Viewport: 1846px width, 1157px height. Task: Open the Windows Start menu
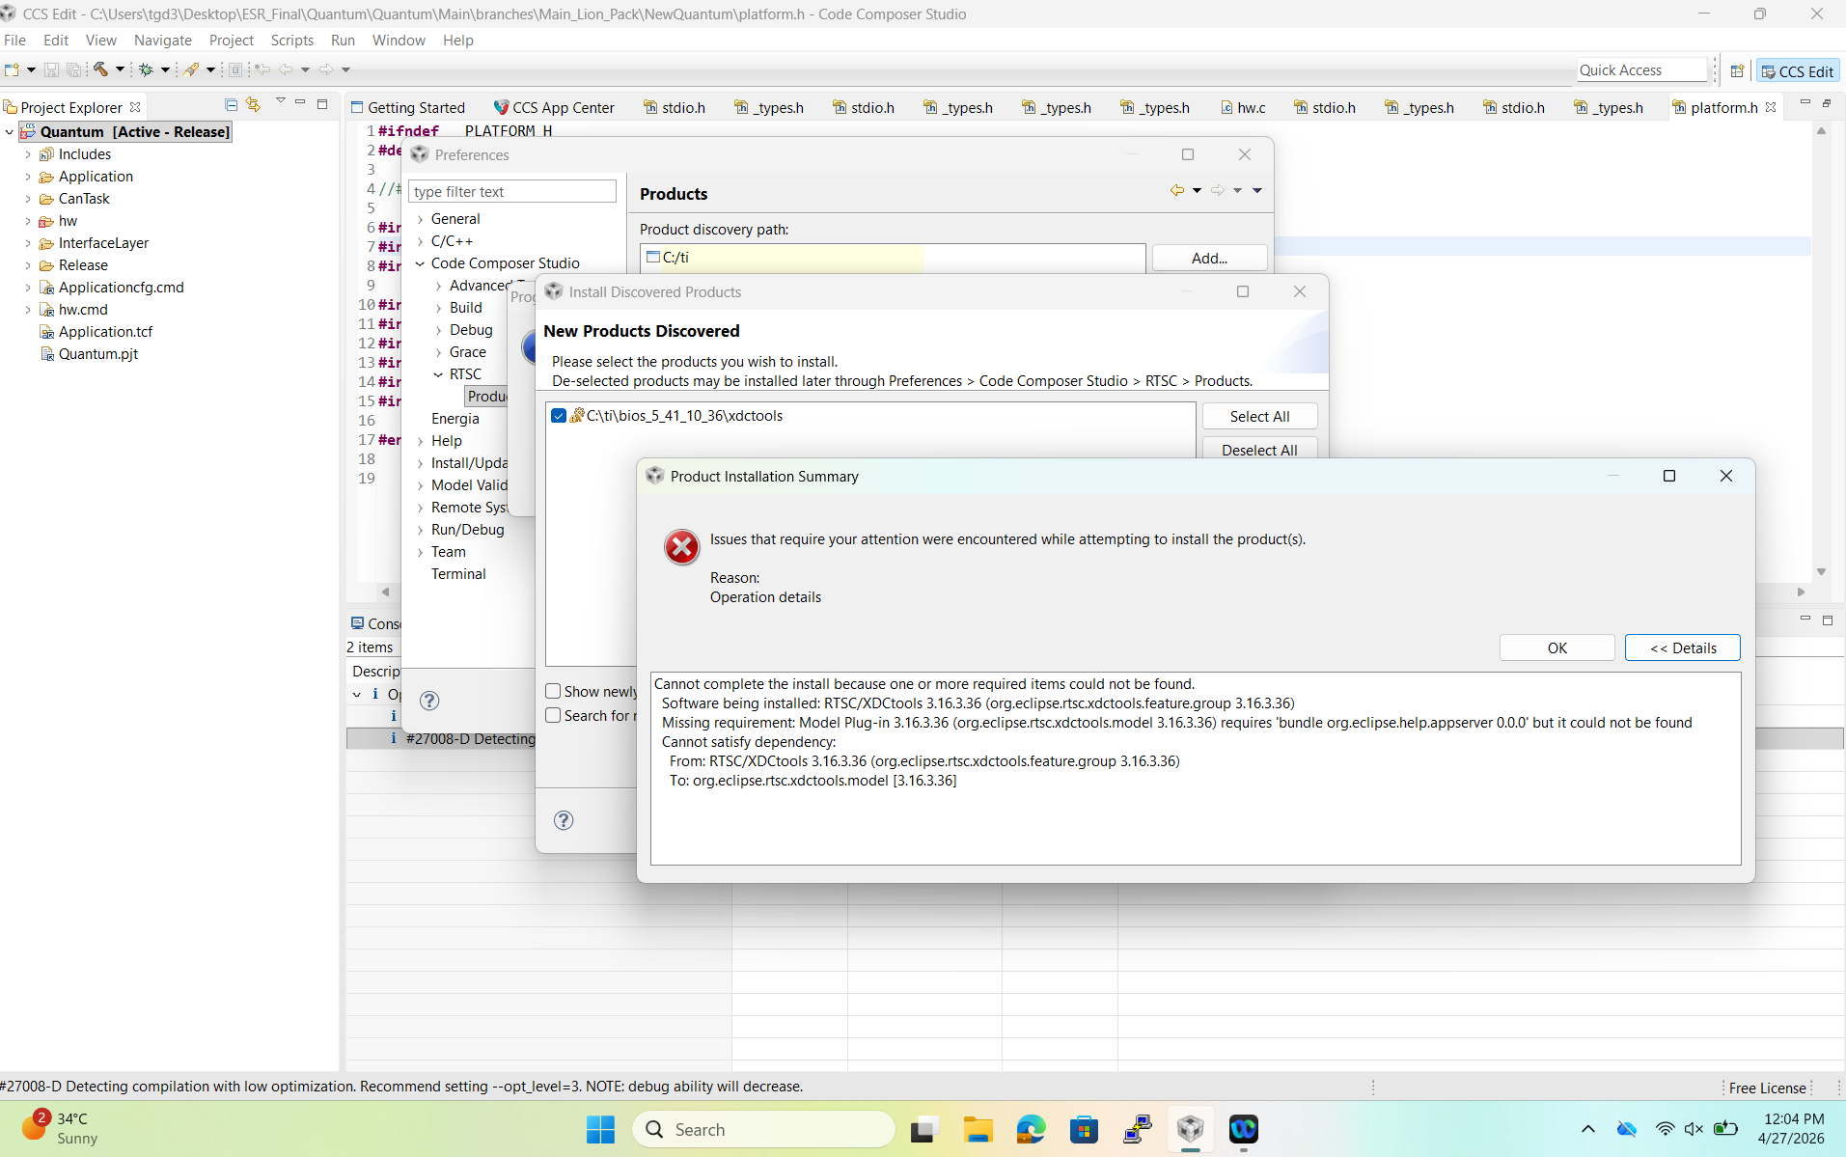point(600,1129)
